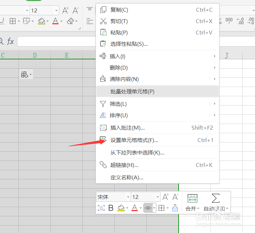Open the 清除内容(N) entry
Viewport: 255px width, 233px height.
[x=157, y=79]
